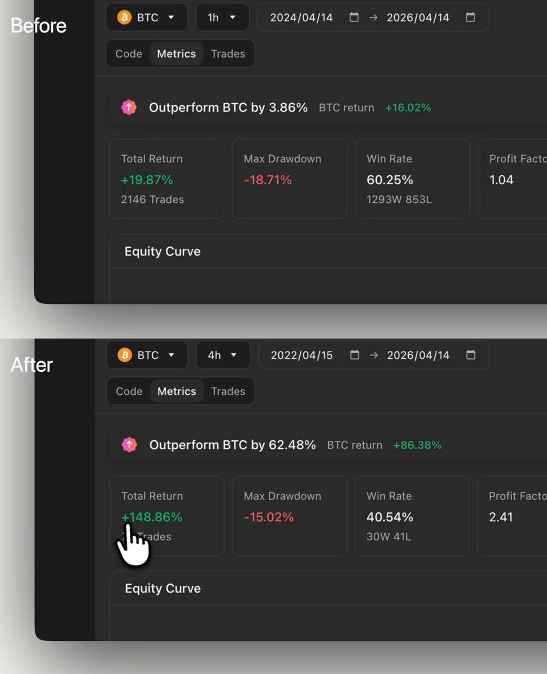547x674 pixels.
Task: Switch to Trades tab in After panel
Action: pos(228,391)
